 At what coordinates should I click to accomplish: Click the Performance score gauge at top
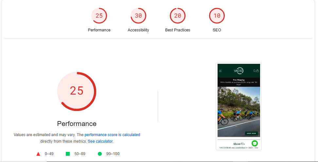(99, 16)
